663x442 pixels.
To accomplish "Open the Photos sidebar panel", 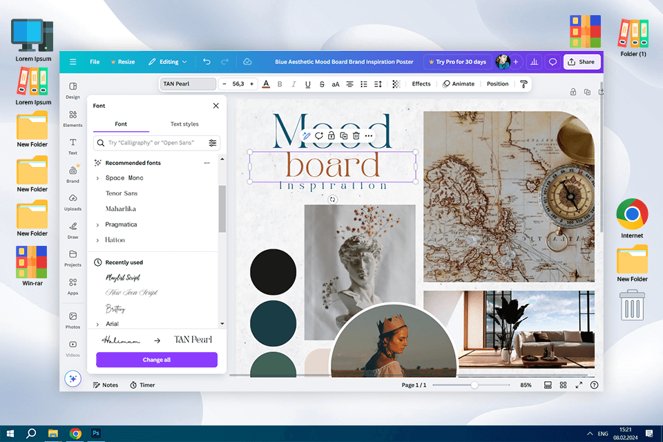I will pyautogui.click(x=73, y=320).
